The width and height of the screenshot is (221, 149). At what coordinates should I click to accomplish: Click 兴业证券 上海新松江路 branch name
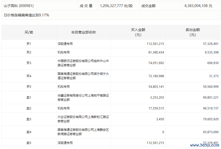[83, 119]
